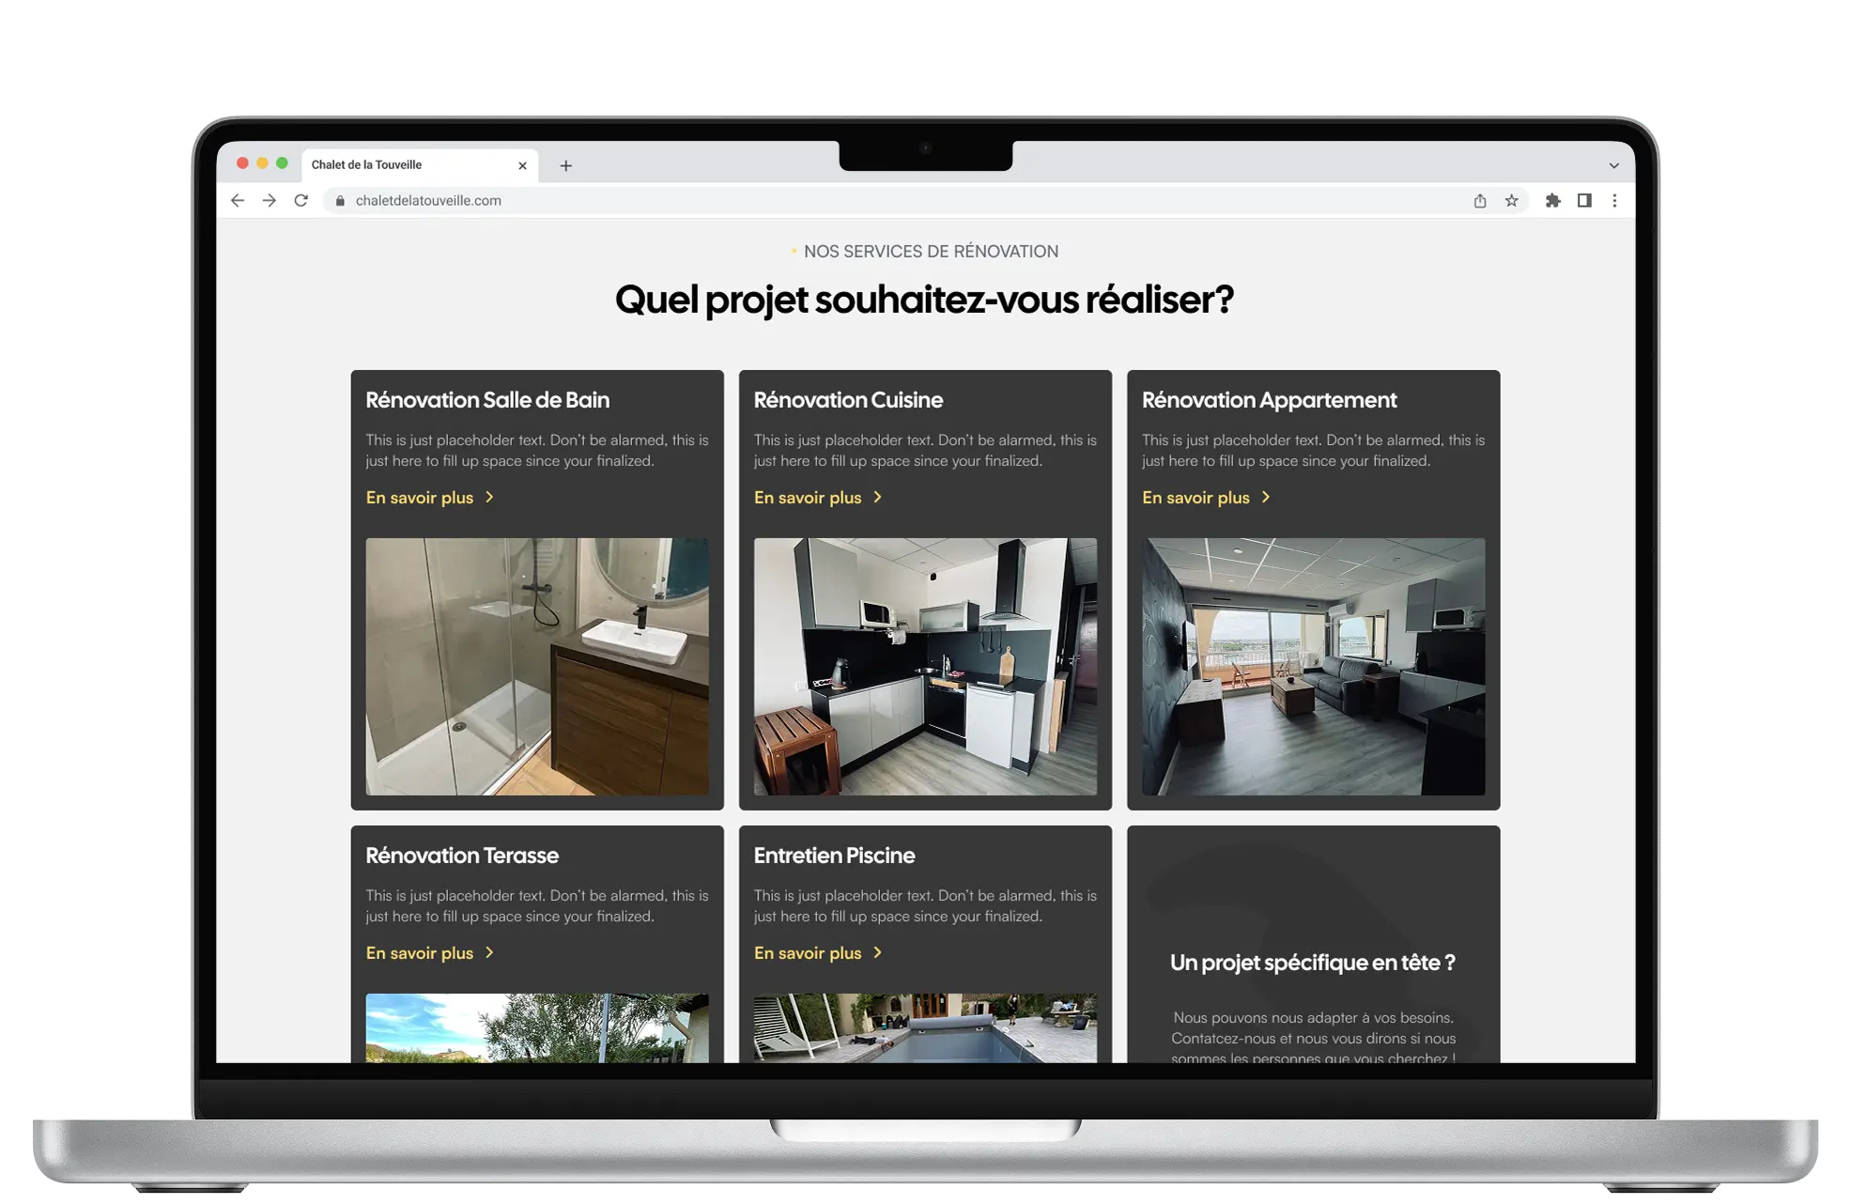Go forward with the browser forward arrow
This screenshot has width=1852, height=1204.
(270, 200)
